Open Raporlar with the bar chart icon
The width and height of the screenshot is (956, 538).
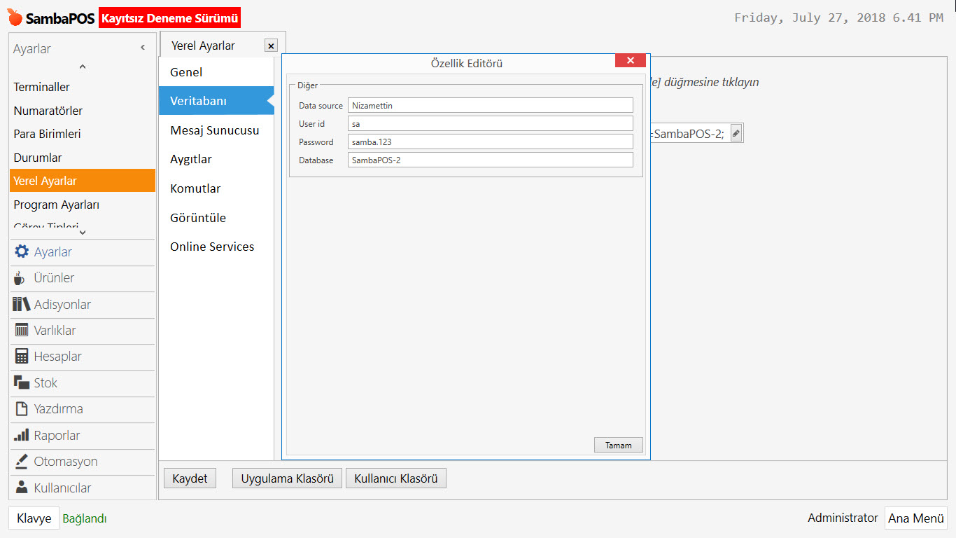pyautogui.click(x=22, y=435)
